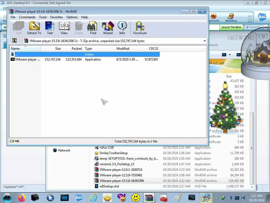
Task: Open Windows Media Player taskbar icon
Action: point(50,198)
